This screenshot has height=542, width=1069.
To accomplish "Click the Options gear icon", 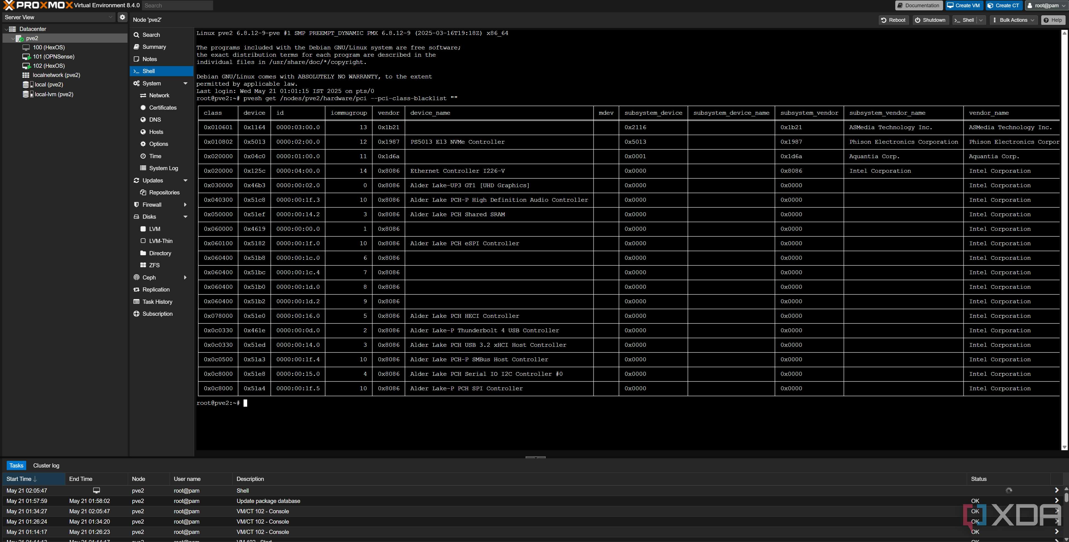I will [x=143, y=144].
